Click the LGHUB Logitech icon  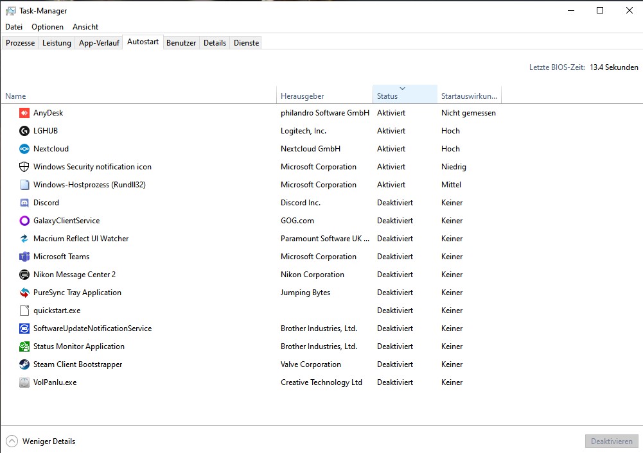(24, 131)
